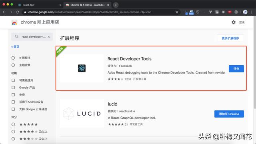Click the 评分 button for React Developer Tools
The image size is (256, 144).
point(236,68)
